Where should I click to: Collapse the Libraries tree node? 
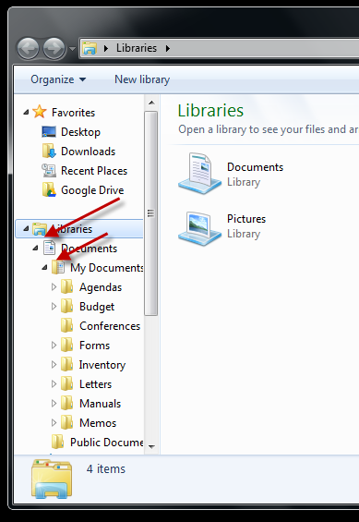pos(26,229)
